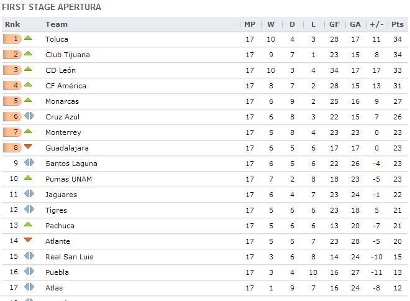This screenshot has width=410, height=301.
Task: Click the red down-arrow next to Guadalajara
Action: (28, 147)
